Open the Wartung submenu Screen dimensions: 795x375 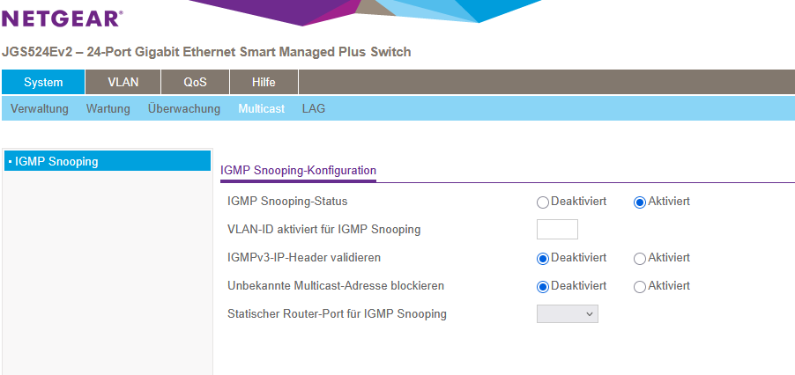[108, 109]
